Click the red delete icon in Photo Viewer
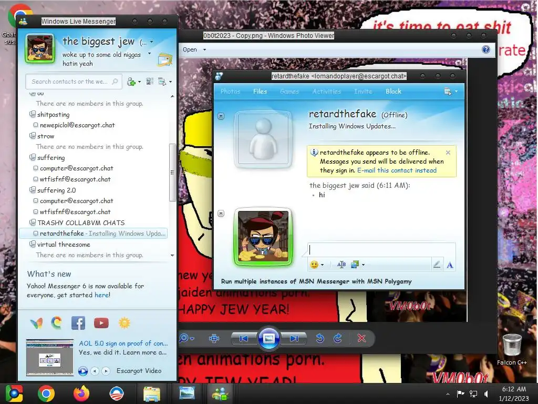The width and height of the screenshot is (538, 404). (361, 338)
